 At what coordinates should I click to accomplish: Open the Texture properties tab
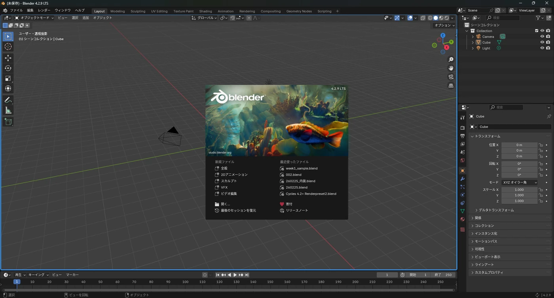(462, 229)
